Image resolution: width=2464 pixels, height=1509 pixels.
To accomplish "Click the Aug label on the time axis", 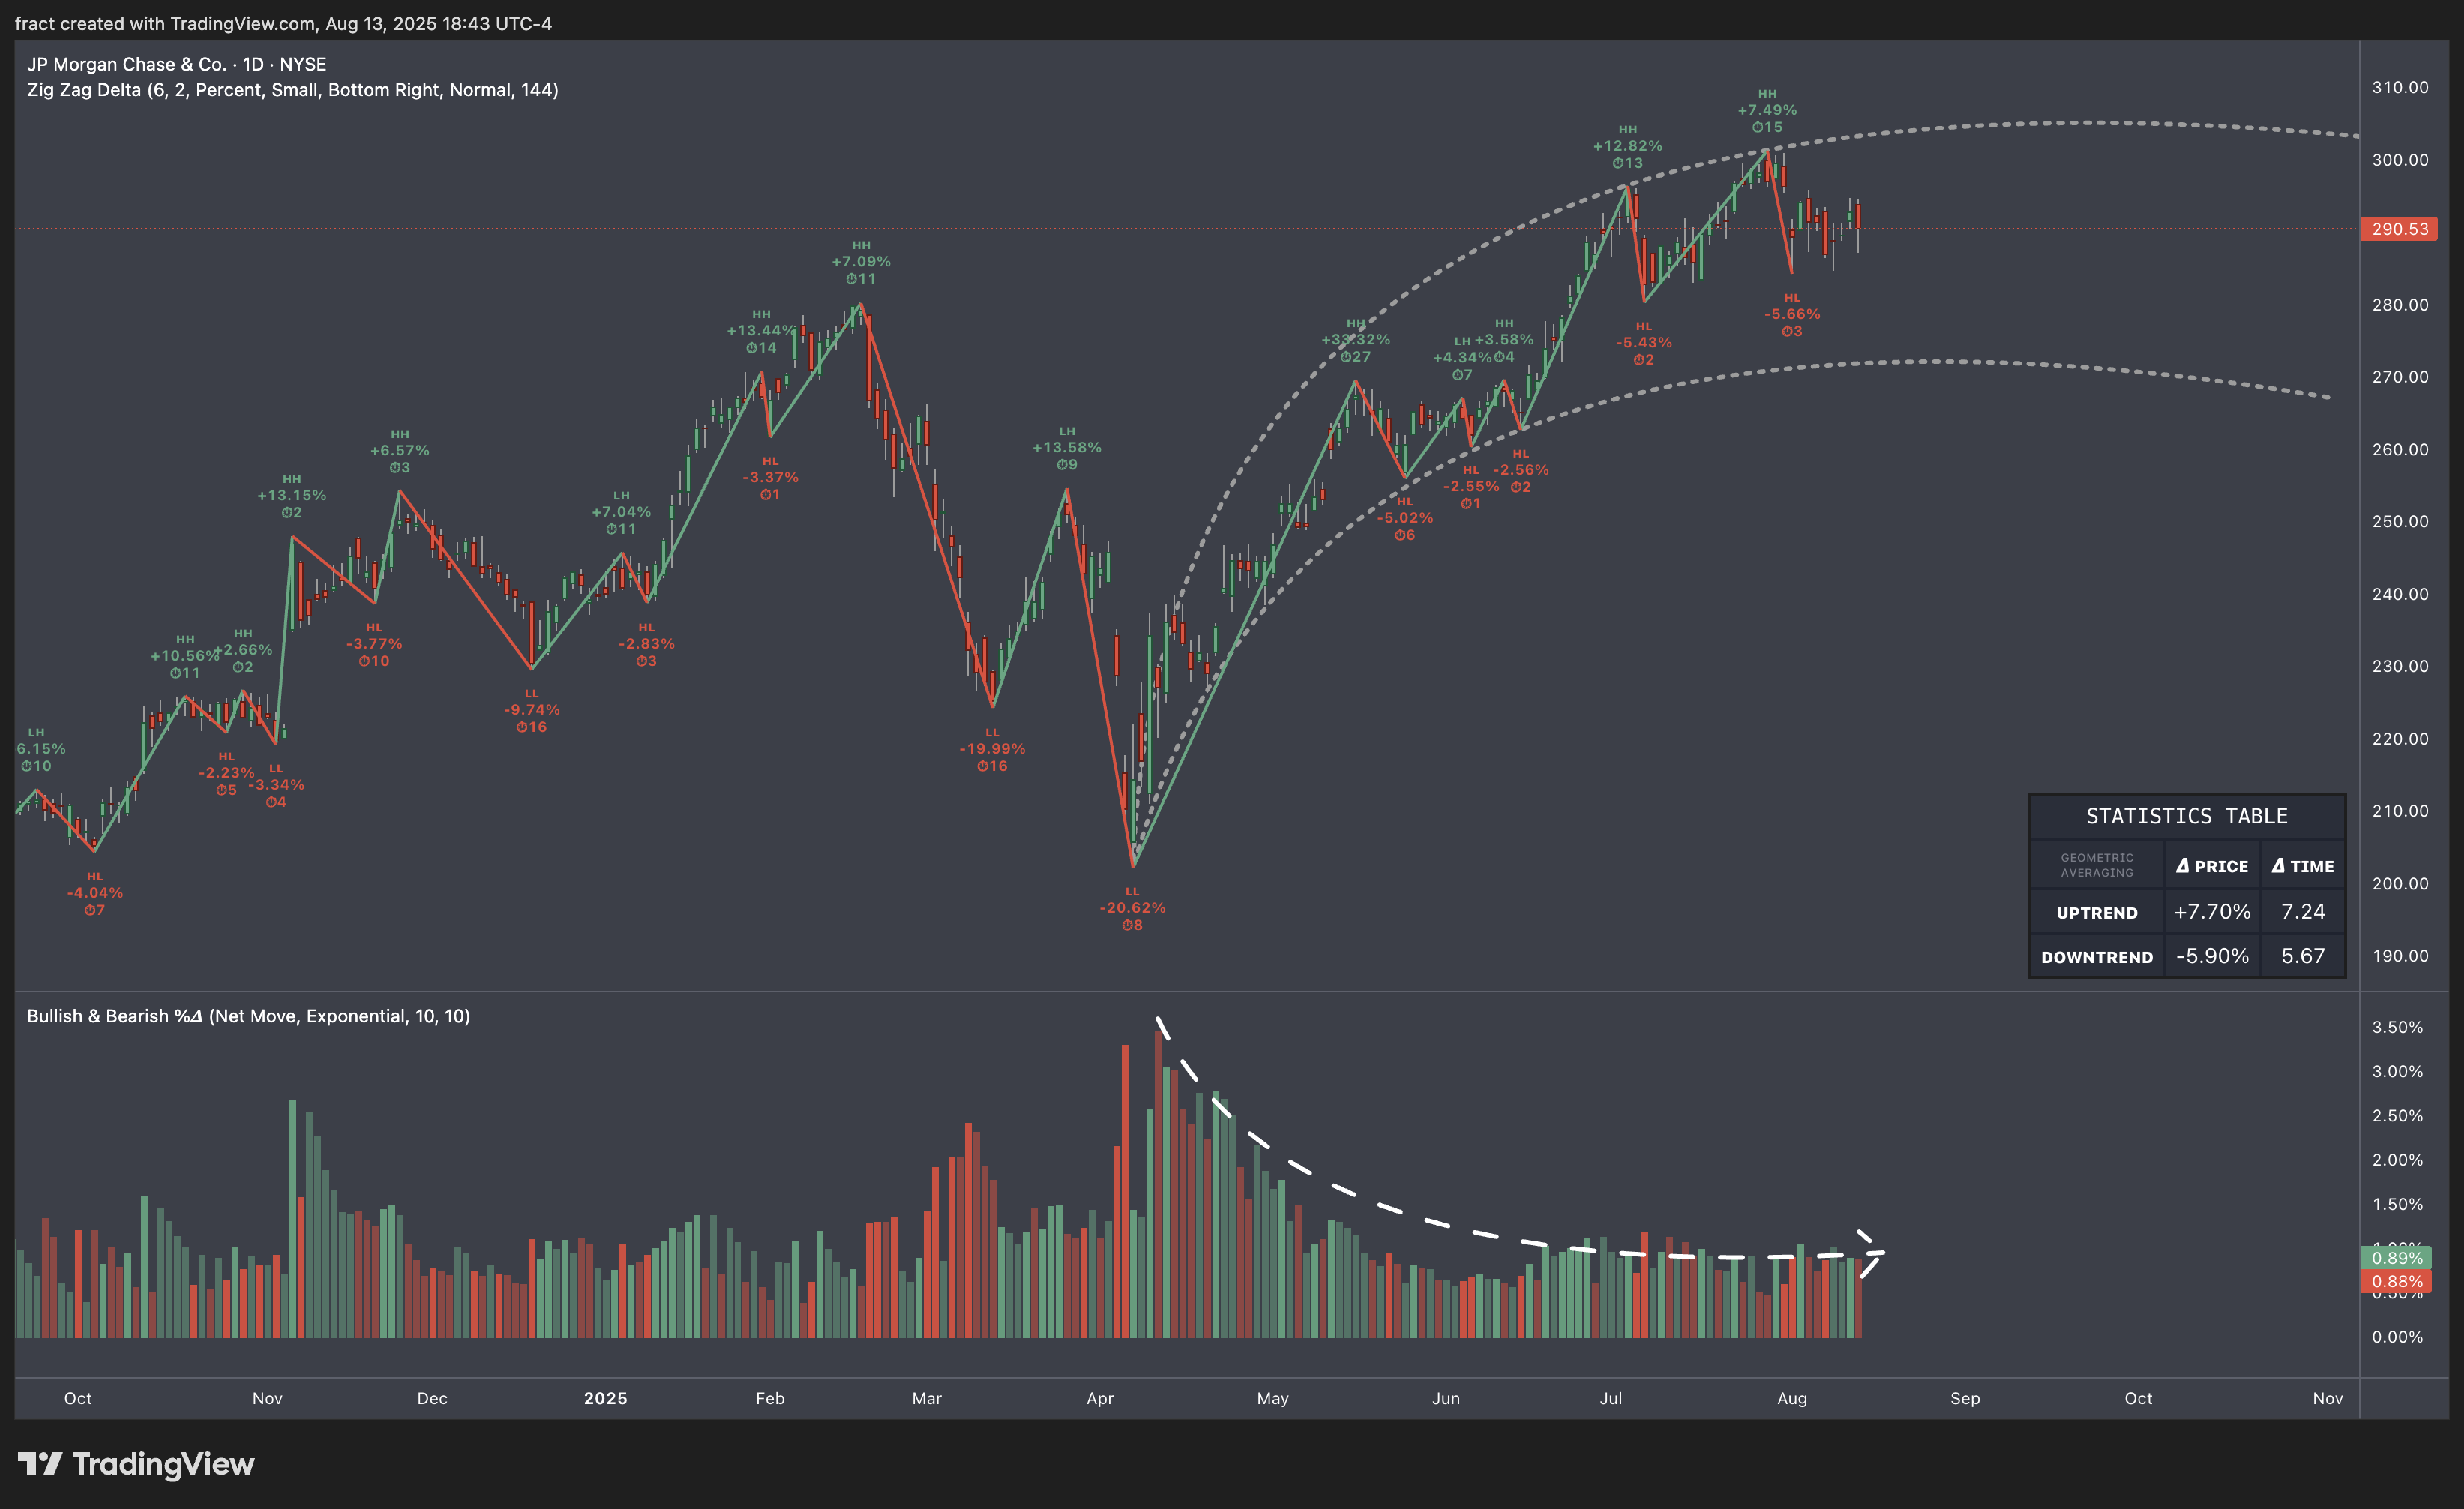I will [x=1792, y=1398].
